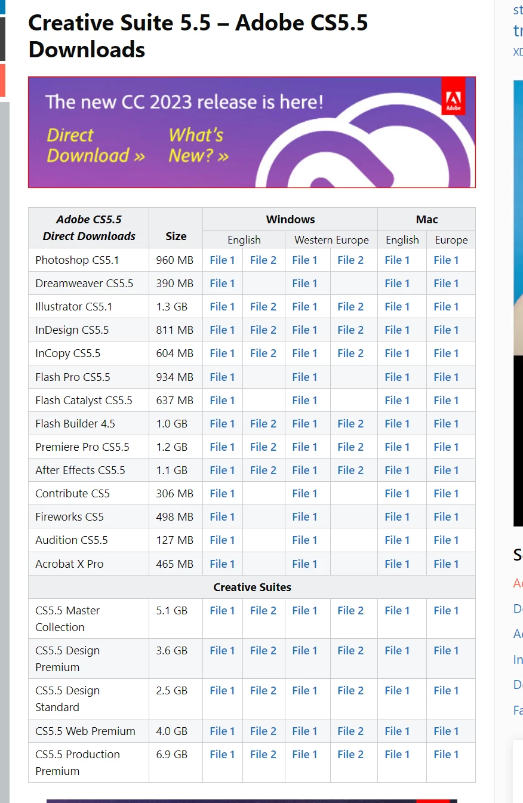Image resolution: width=523 pixels, height=803 pixels.
Task: Download Photoshop CS5.1 Mac English File 1
Action: pyautogui.click(x=397, y=260)
